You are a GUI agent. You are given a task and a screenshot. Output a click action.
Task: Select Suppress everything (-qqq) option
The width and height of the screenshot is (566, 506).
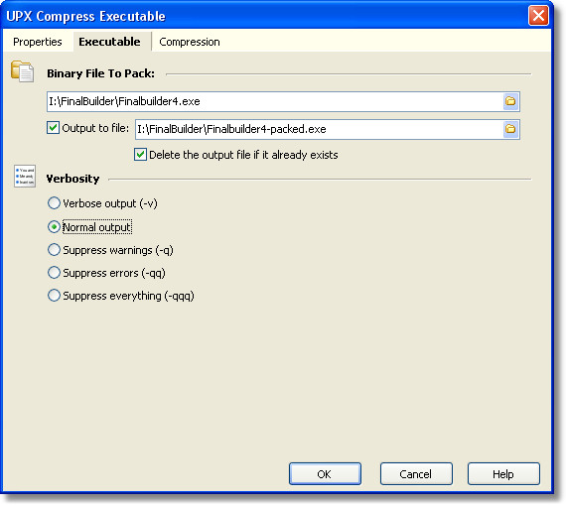click(x=54, y=296)
